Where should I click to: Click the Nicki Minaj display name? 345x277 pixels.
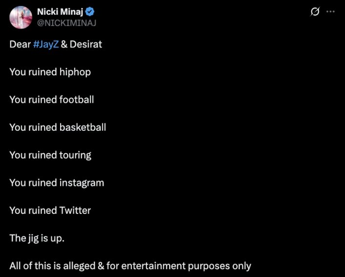pyautogui.click(x=60, y=12)
